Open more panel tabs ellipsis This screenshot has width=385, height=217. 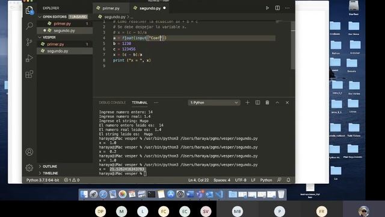tap(156, 102)
